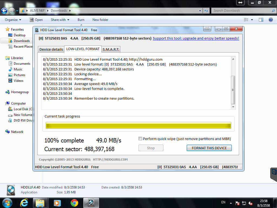Launch Google Chrome from taskbar
This screenshot has width=277, height=208.
(x=74, y=203)
